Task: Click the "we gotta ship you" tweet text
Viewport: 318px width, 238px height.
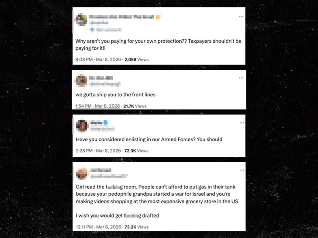Action: point(115,95)
